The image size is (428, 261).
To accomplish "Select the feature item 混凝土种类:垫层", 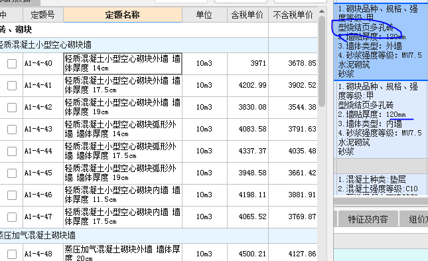I will [x=381, y=184].
